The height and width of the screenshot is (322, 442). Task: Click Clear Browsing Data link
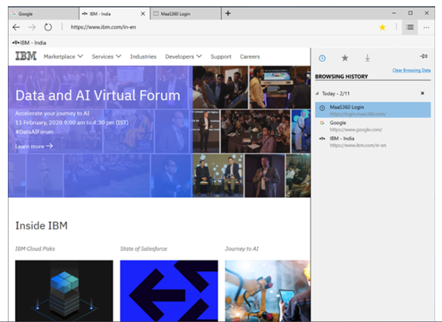tap(411, 70)
